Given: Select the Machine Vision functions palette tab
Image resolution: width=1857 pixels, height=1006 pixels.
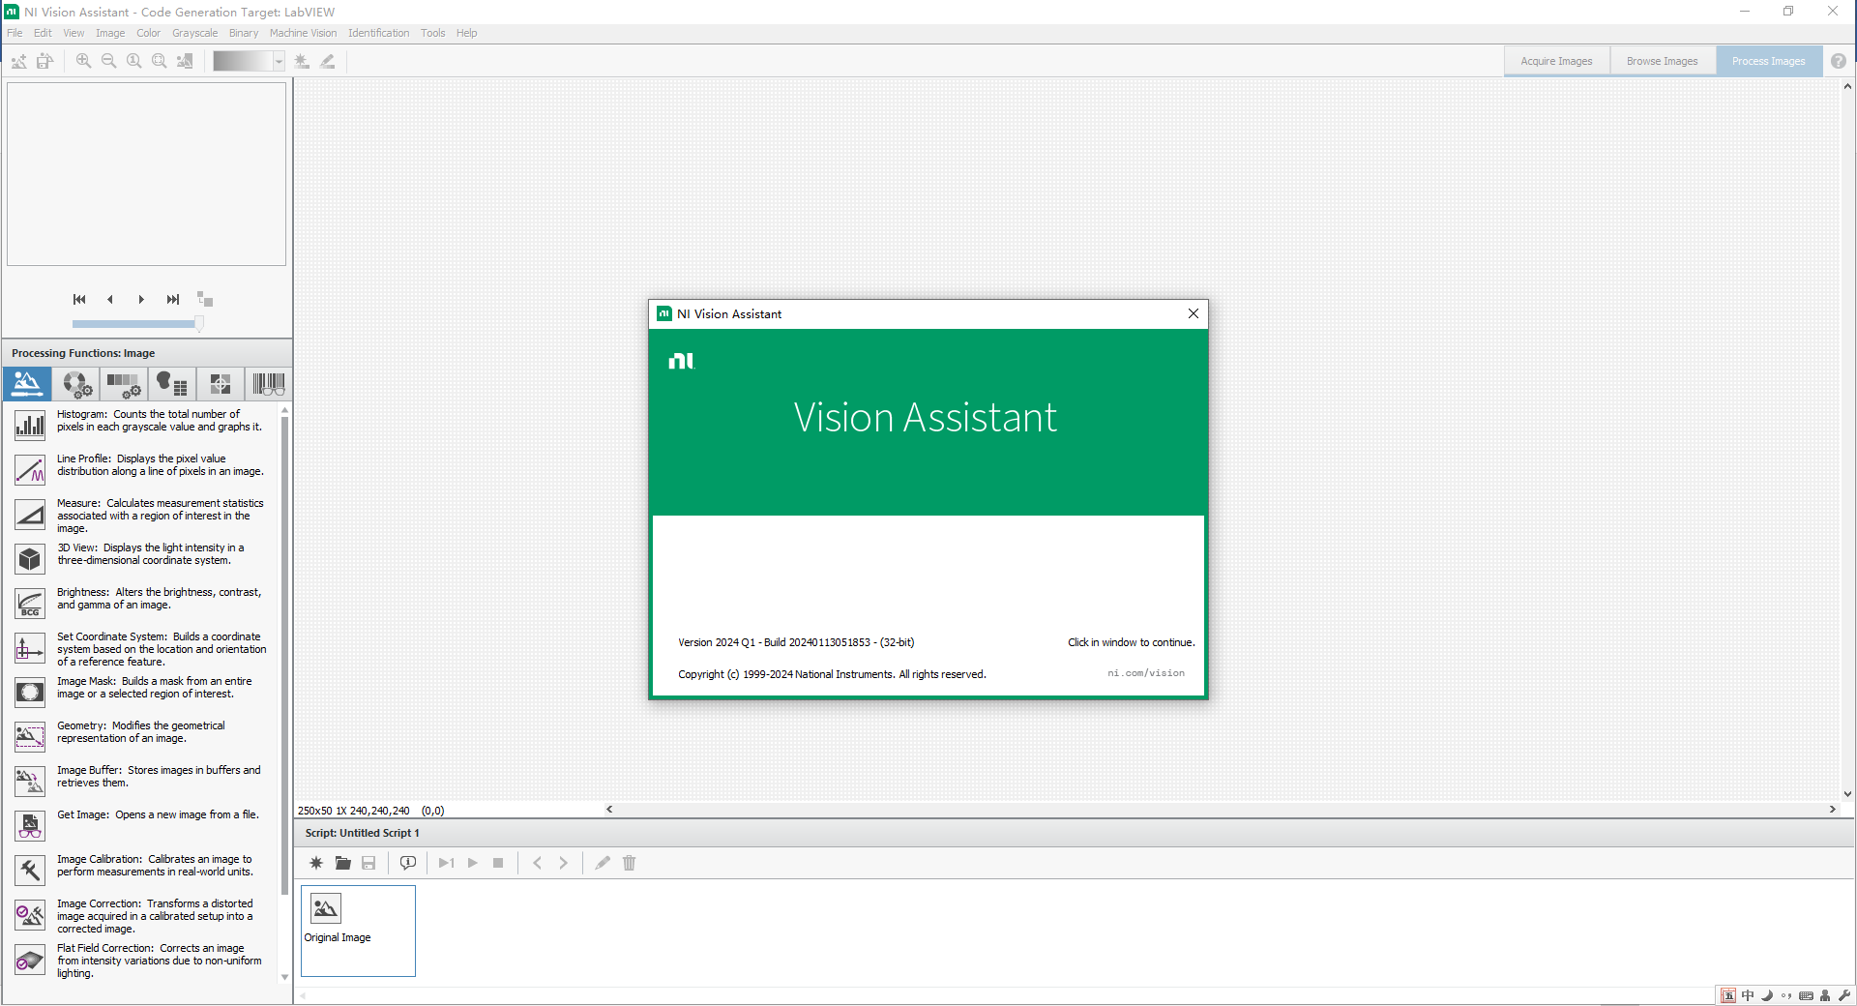Looking at the screenshot, I should point(221,384).
